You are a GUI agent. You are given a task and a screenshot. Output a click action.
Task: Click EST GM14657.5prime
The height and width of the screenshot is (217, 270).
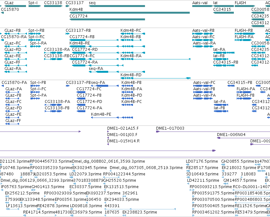pos(226,184)
